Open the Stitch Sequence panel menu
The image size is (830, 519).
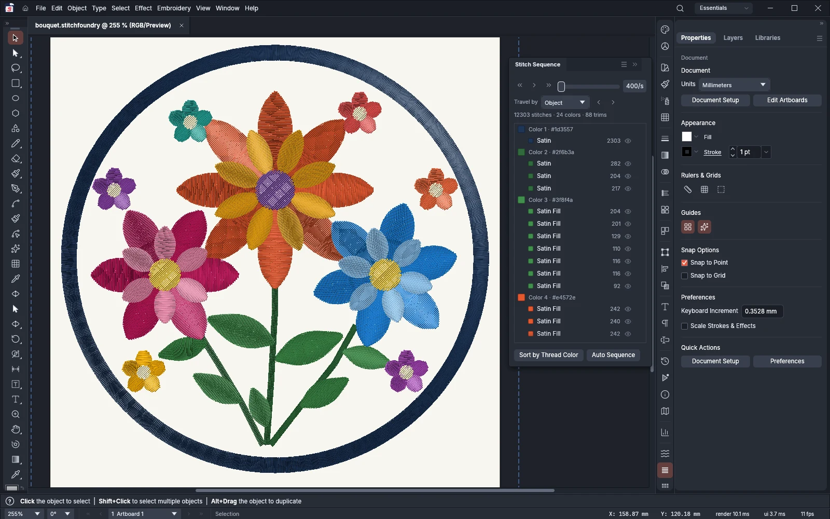(624, 65)
